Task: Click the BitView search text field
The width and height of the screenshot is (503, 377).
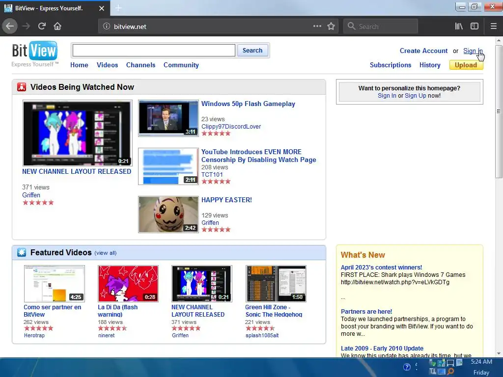Action: (154, 51)
